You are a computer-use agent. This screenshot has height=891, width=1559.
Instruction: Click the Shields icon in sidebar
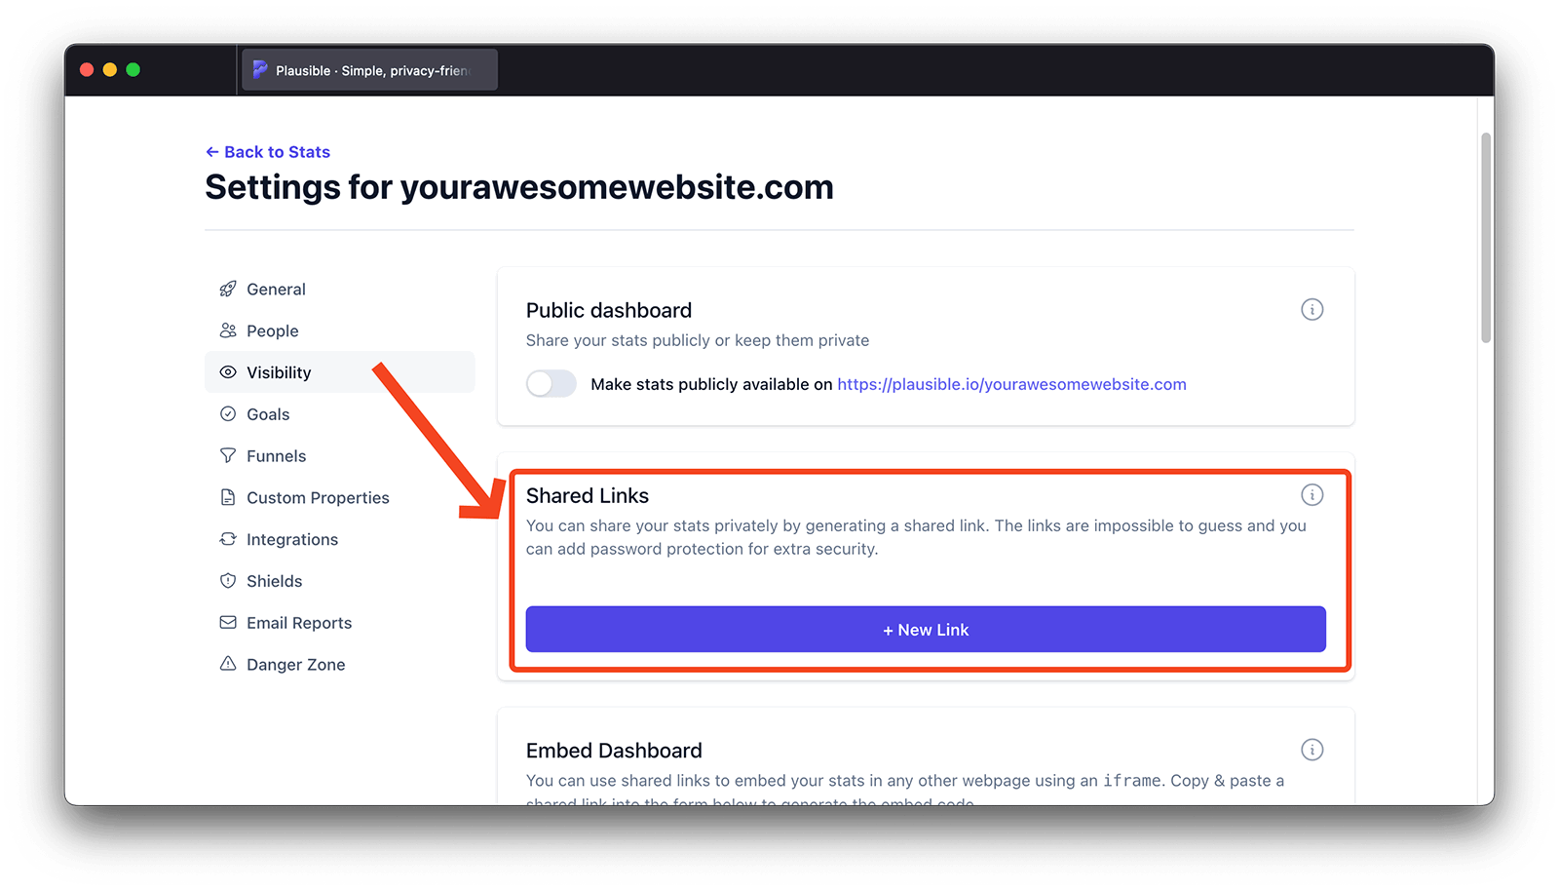pyautogui.click(x=228, y=581)
